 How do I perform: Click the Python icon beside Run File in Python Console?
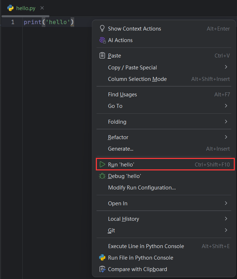(102, 258)
